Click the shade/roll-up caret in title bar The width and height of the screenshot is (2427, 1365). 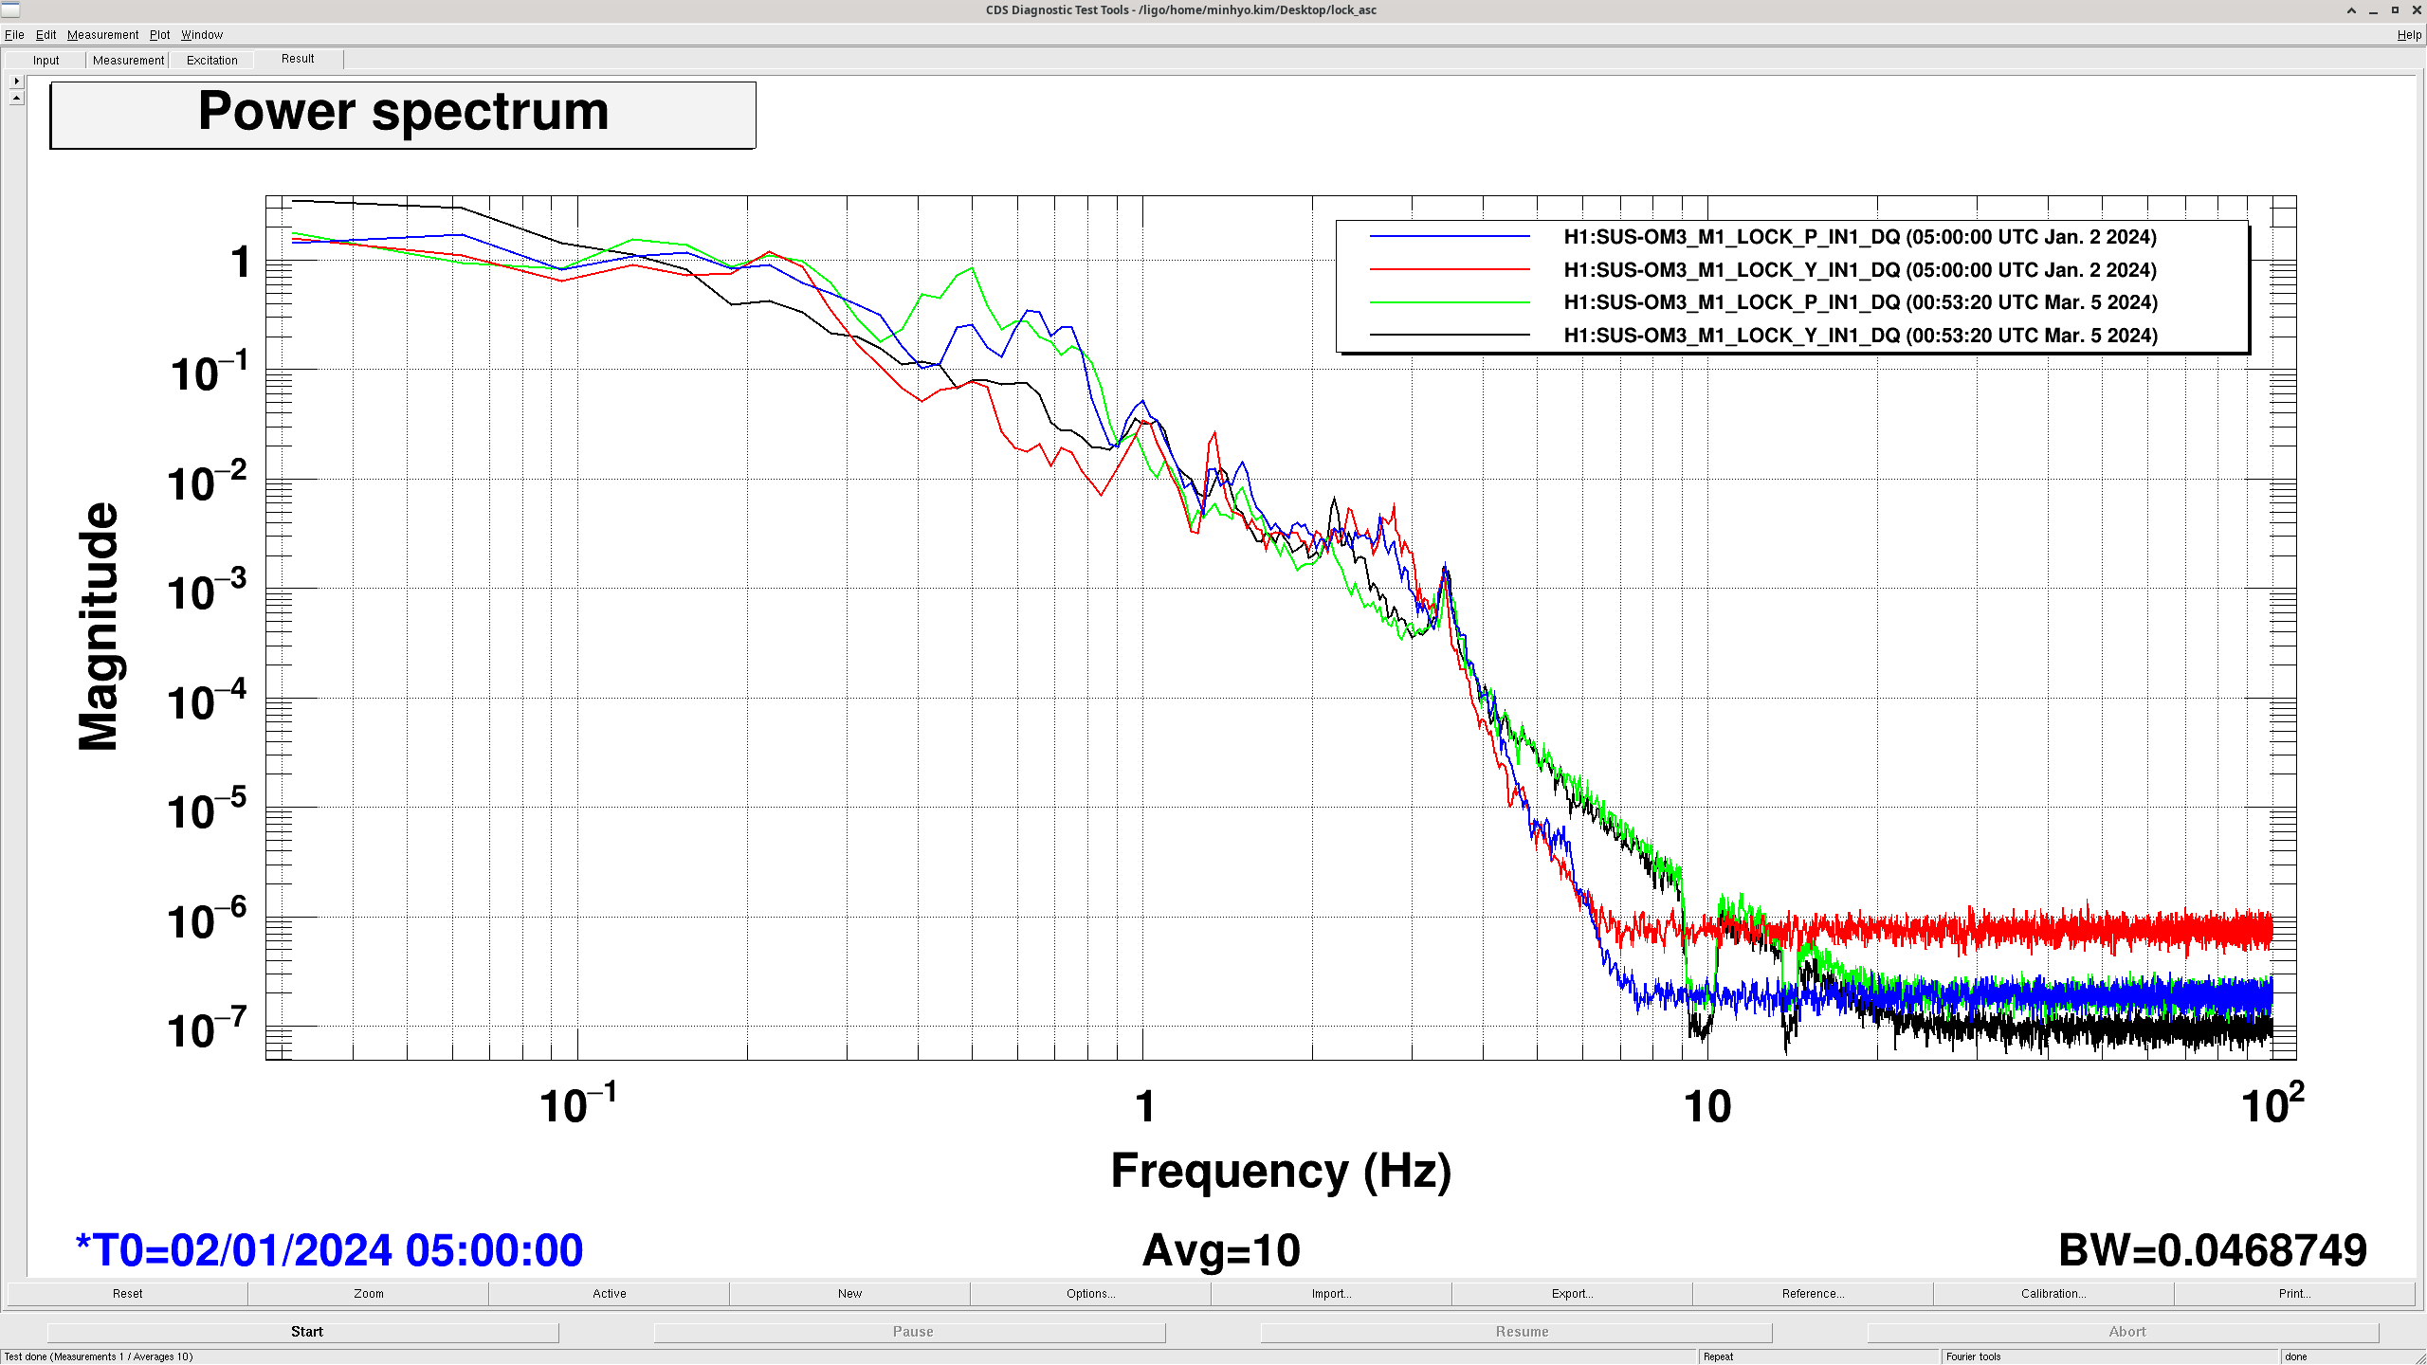(2351, 10)
